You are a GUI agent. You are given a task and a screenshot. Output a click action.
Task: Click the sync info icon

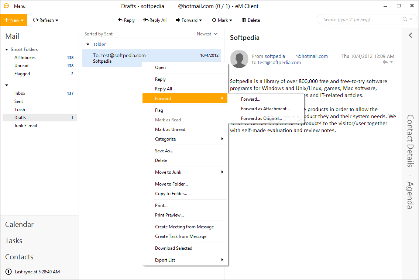tap(8, 272)
